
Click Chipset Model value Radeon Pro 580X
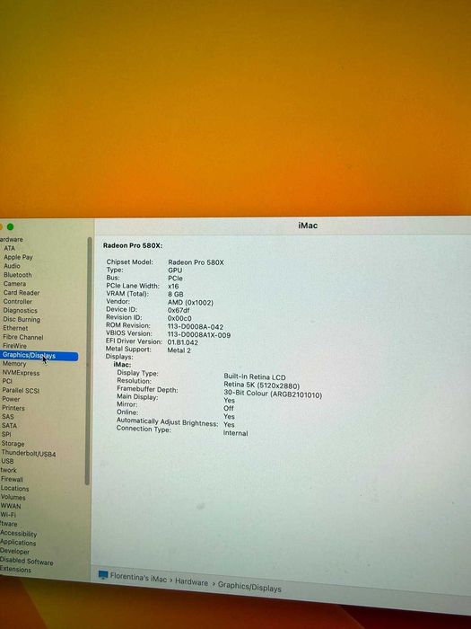coord(196,262)
